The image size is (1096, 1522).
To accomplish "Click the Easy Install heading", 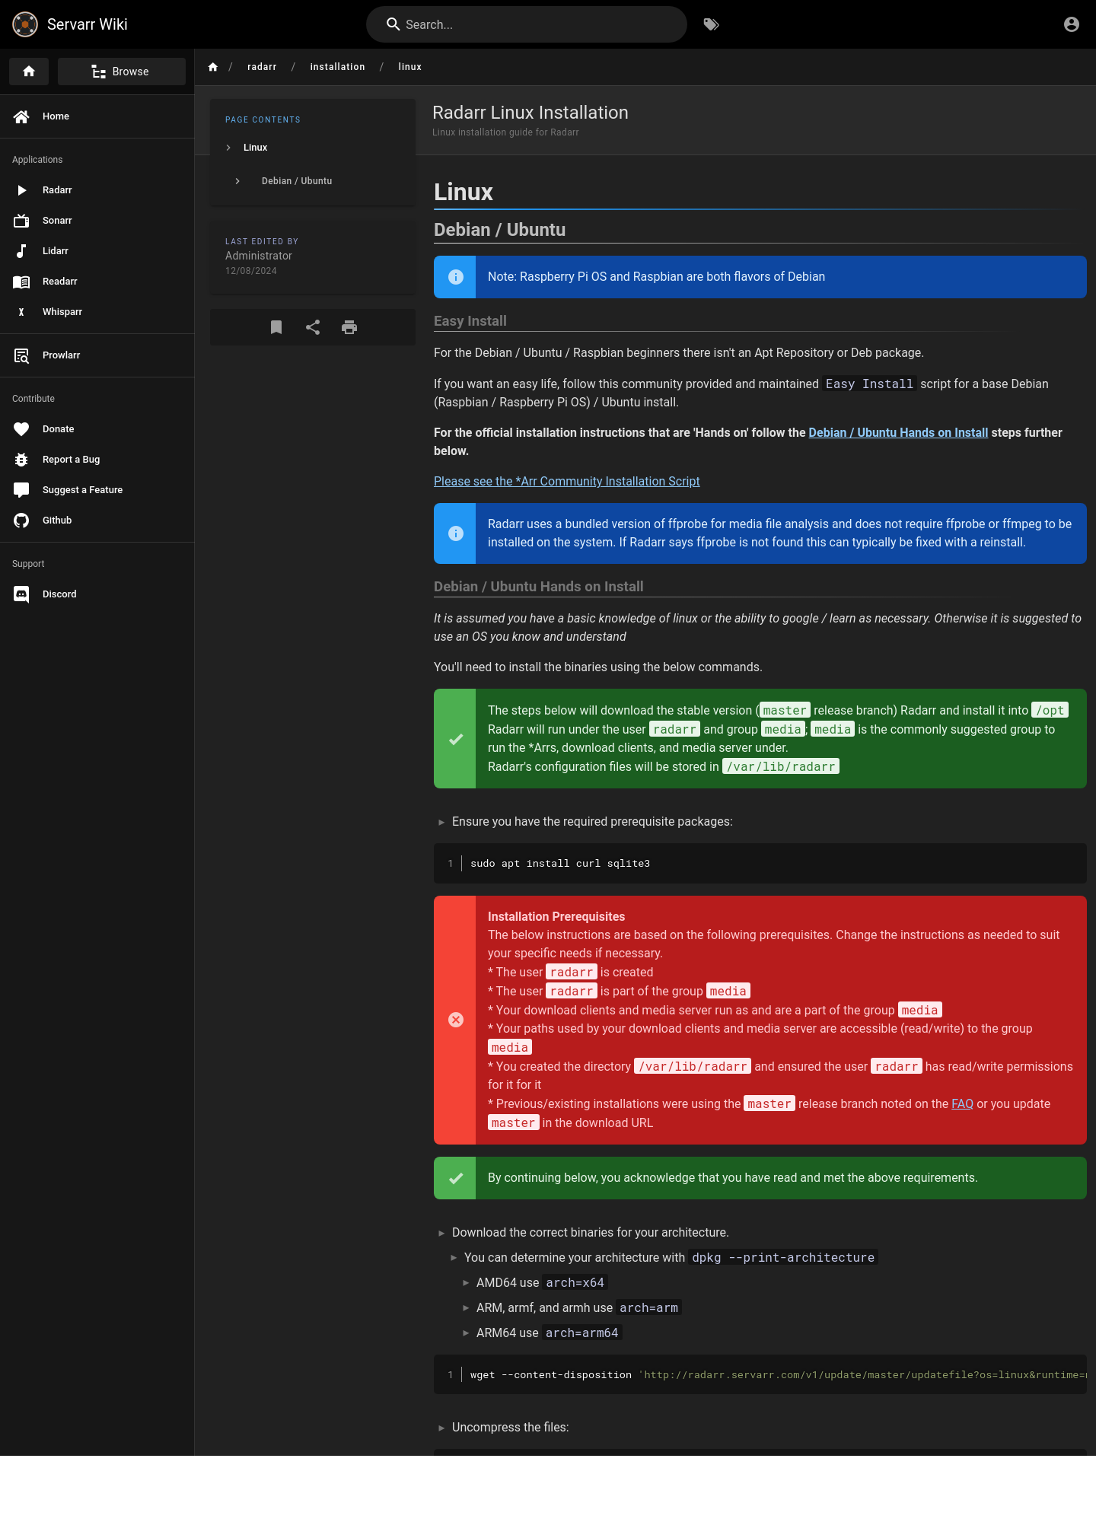I will [470, 321].
